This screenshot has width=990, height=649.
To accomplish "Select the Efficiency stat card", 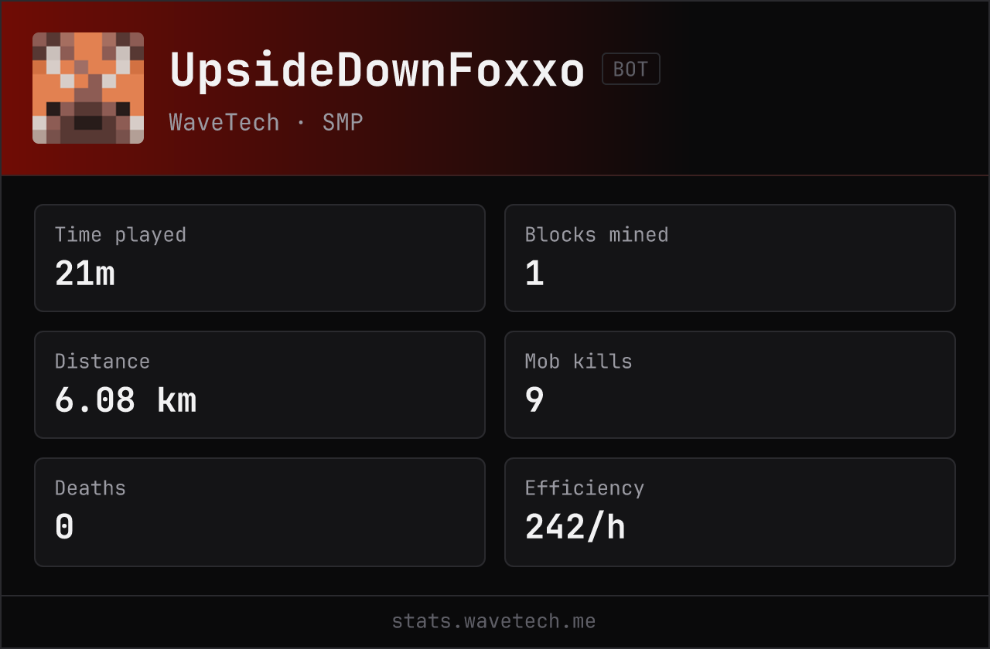I will (x=730, y=512).
